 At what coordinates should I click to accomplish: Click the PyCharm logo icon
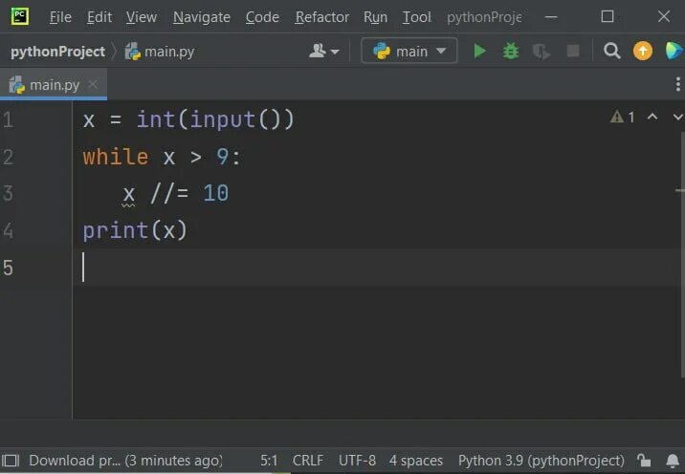(x=20, y=16)
